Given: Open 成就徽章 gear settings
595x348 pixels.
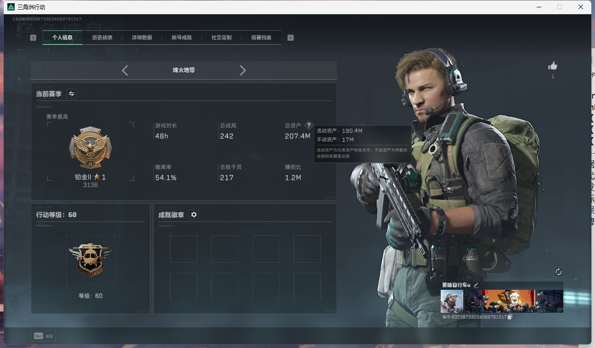Looking at the screenshot, I should point(194,215).
